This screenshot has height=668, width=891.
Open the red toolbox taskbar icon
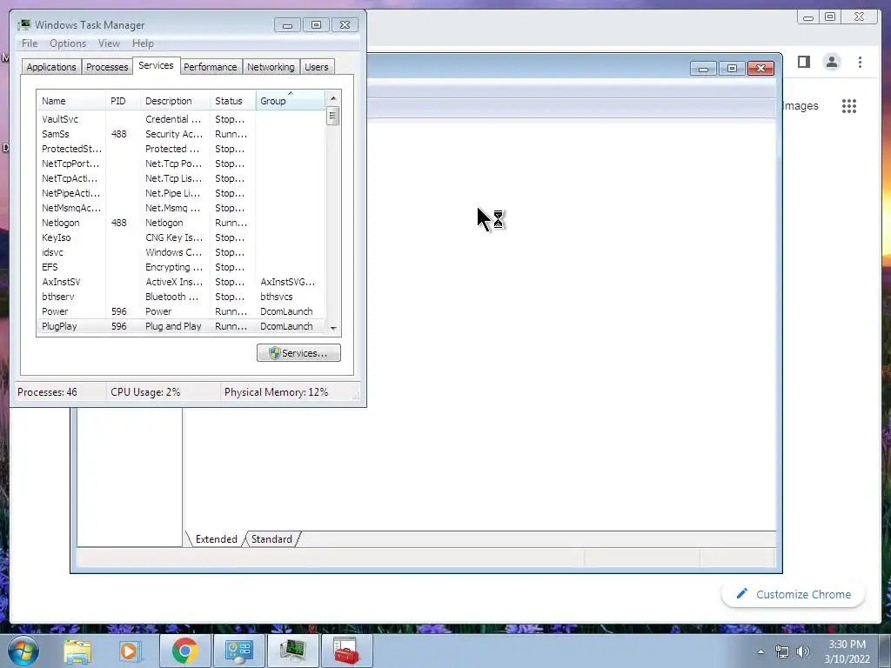(x=346, y=651)
